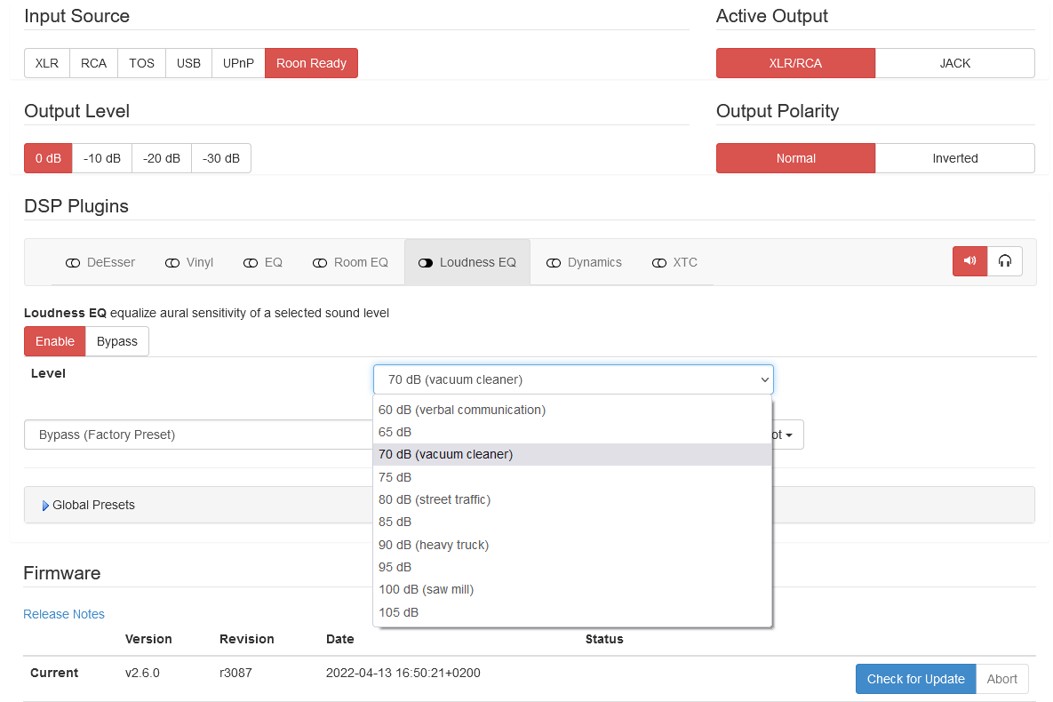Set output polarity to Normal
This screenshot has height=702, width=1053.
tap(796, 158)
